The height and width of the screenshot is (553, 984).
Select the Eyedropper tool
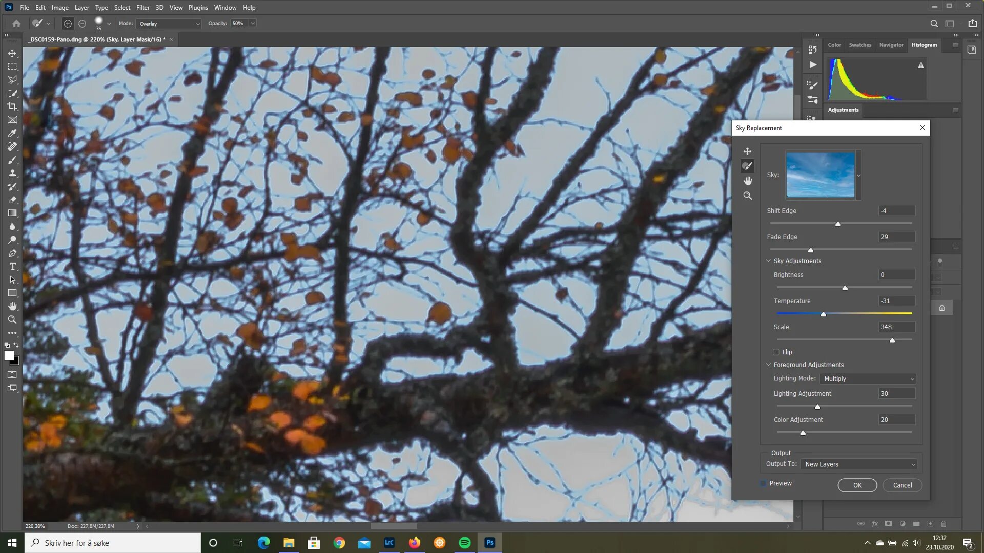click(x=12, y=133)
